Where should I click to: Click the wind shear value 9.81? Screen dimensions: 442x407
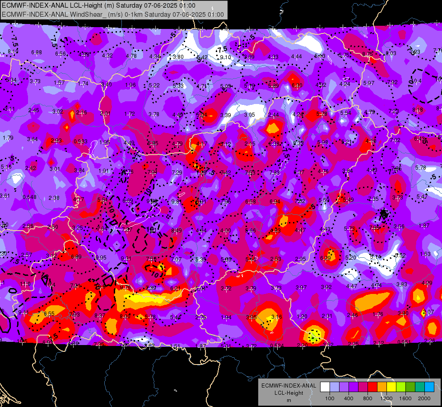pos(177,201)
